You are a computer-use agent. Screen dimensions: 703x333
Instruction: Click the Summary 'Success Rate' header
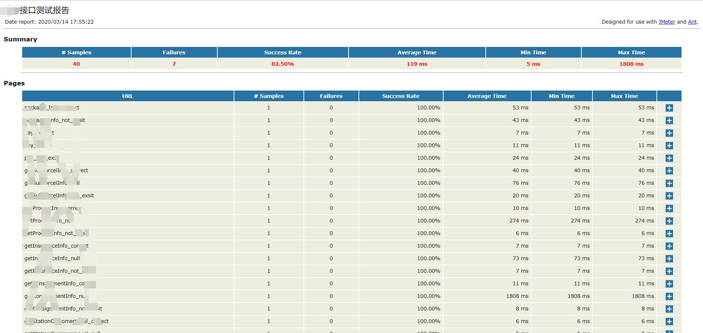pyautogui.click(x=283, y=52)
